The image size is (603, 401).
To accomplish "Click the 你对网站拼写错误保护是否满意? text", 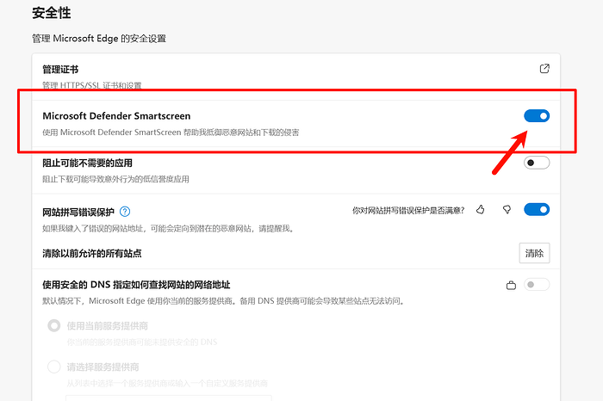I will pyautogui.click(x=408, y=211).
